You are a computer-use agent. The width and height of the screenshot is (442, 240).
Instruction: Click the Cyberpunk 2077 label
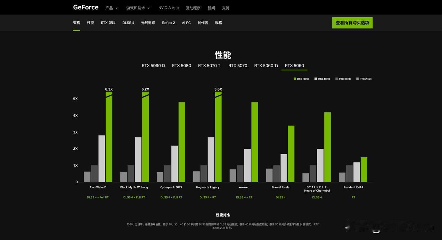click(171, 187)
